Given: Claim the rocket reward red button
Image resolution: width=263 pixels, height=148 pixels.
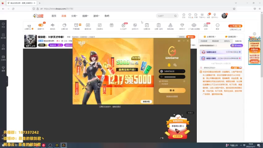Looking at the screenshot, I should pos(178,136).
